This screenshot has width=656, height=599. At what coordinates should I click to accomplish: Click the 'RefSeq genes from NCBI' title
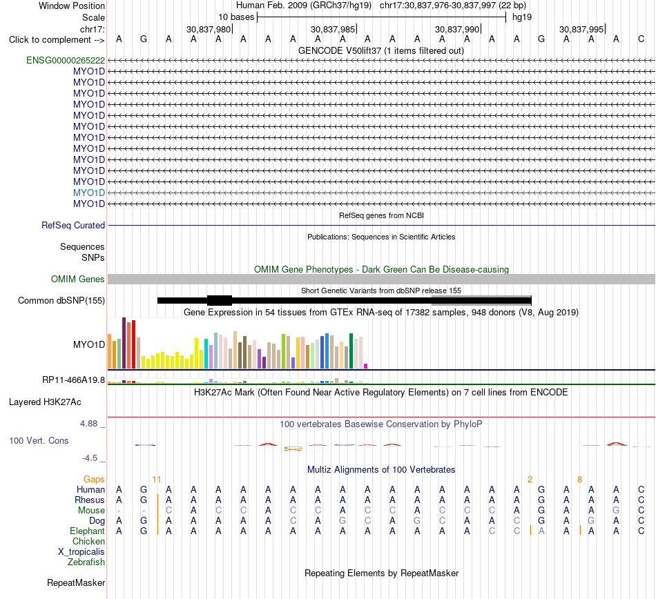381,216
